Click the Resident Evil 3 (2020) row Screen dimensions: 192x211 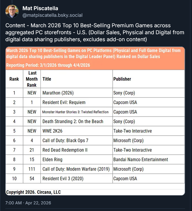(x=95, y=179)
